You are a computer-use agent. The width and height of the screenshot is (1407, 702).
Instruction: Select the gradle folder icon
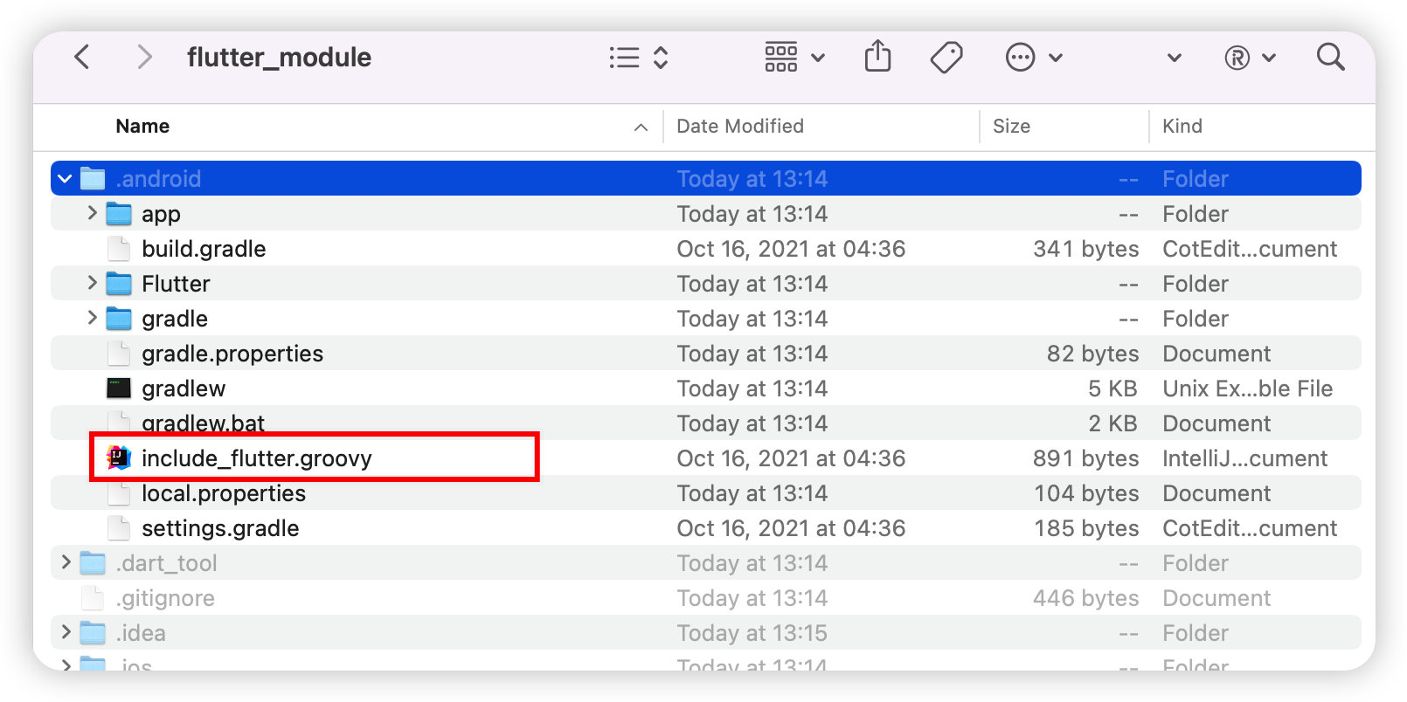119,319
